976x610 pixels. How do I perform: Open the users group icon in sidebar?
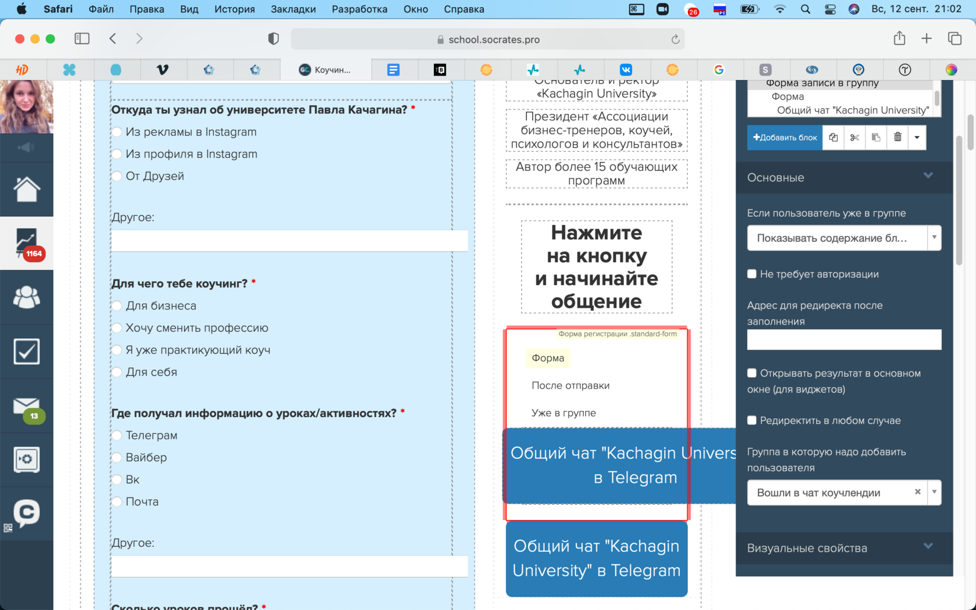pyautogui.click(x=27, y=297)
